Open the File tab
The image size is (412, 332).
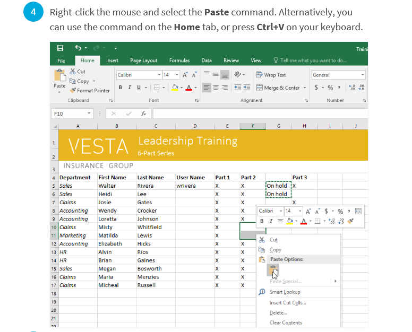[61, 60]
